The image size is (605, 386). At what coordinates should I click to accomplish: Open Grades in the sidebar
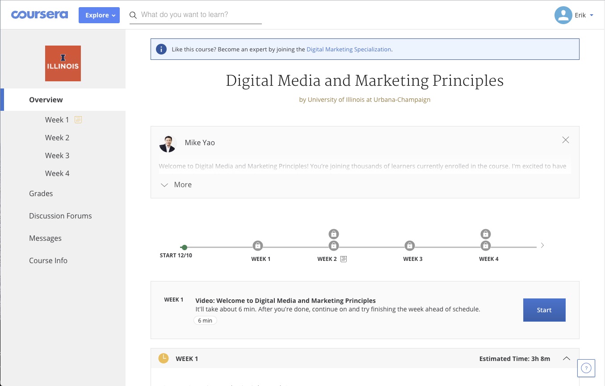[x=41, y=193]
